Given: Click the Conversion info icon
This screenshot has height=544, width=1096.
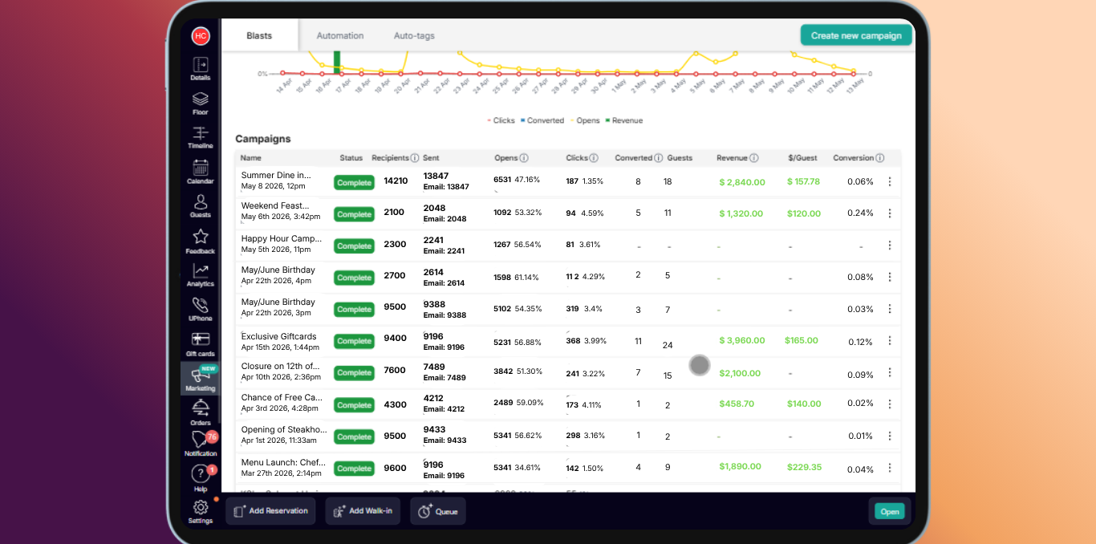Looking at the screenshot, I should coord(880,158).
